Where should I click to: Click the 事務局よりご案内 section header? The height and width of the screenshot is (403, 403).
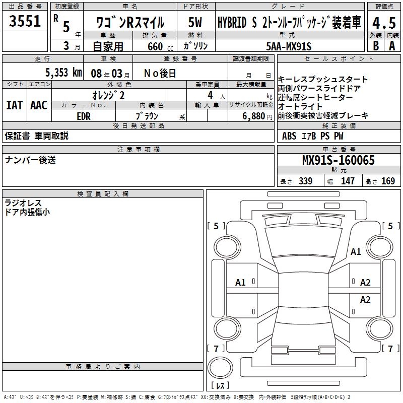103,367
